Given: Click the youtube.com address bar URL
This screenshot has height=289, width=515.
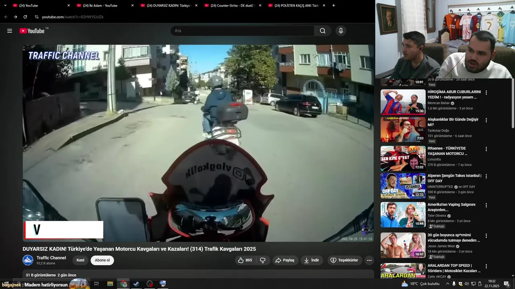Looking at the screenshot, I should point(73,17).
